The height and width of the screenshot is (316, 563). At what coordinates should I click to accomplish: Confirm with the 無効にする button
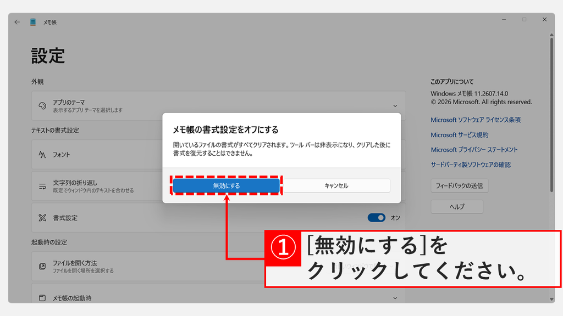[226, 185]
